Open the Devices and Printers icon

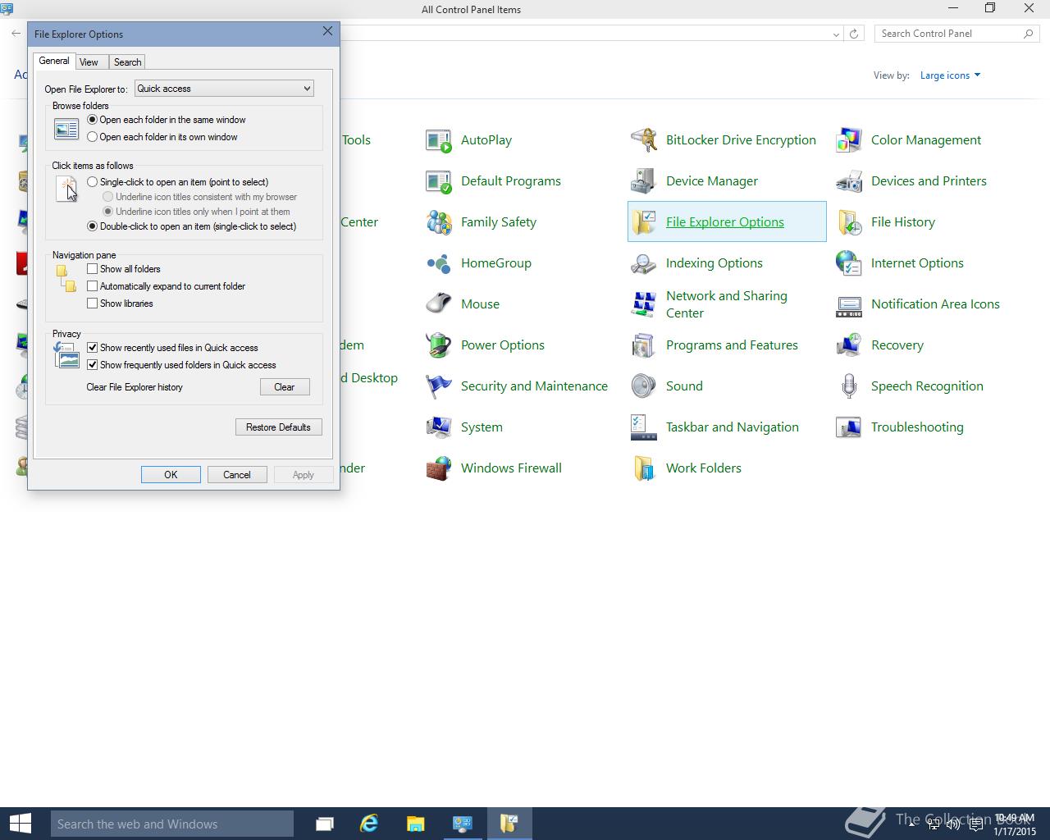tap(849, 181)
